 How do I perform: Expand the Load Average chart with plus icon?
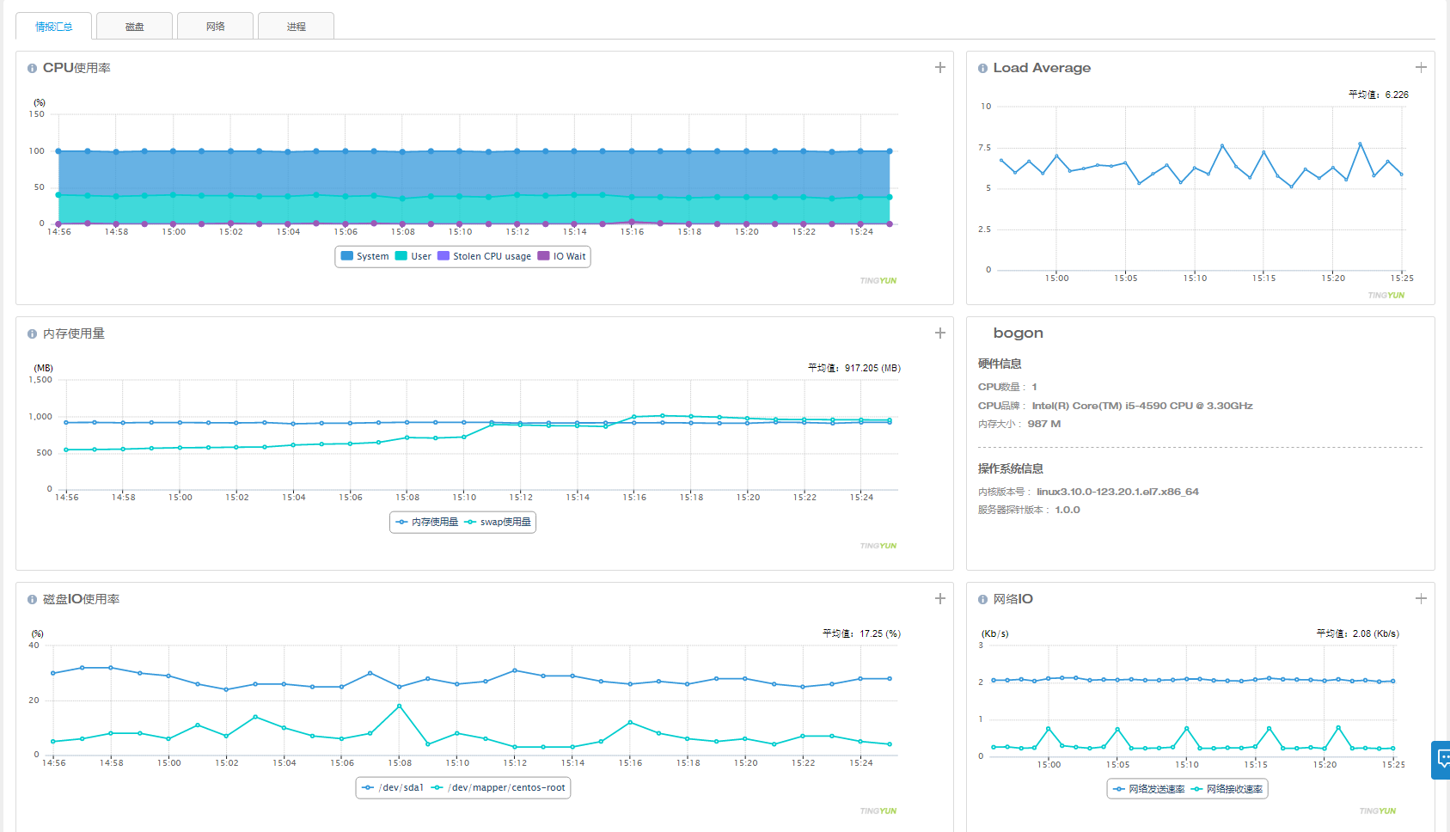[1421, 67]
